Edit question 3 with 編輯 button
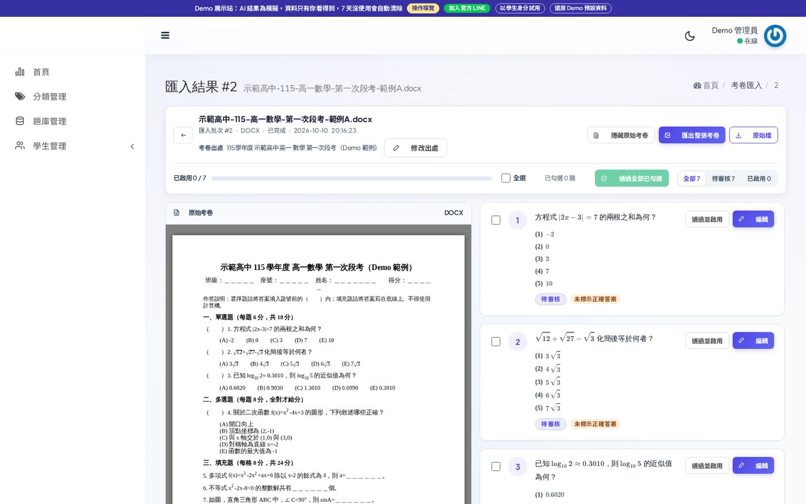This screenshot has height=504, width=806. [x=753, y=466]
